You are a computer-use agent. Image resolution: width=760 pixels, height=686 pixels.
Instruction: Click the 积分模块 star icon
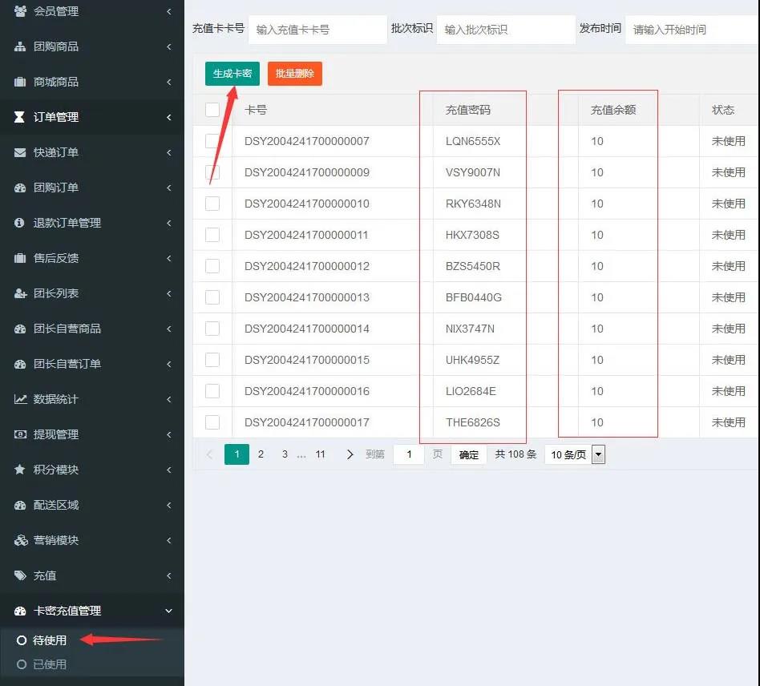point(20,470)
